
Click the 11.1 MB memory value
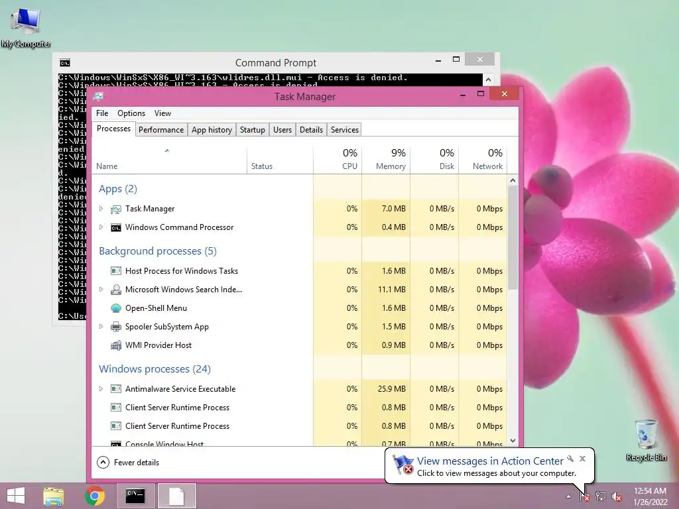[x=391, y=289]
